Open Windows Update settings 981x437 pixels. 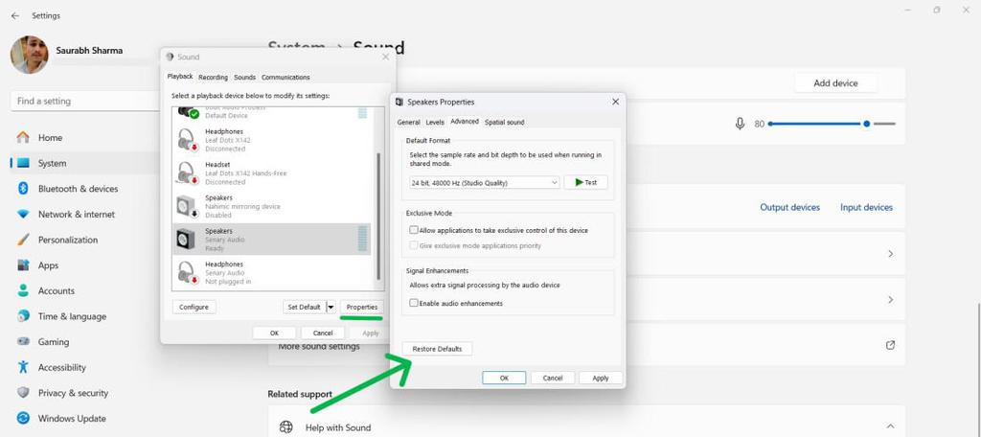(x=71, y=418)
